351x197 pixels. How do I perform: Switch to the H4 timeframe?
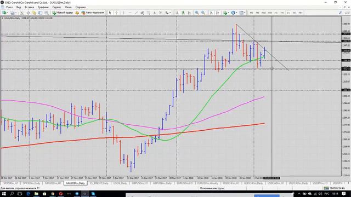[282, 13]
